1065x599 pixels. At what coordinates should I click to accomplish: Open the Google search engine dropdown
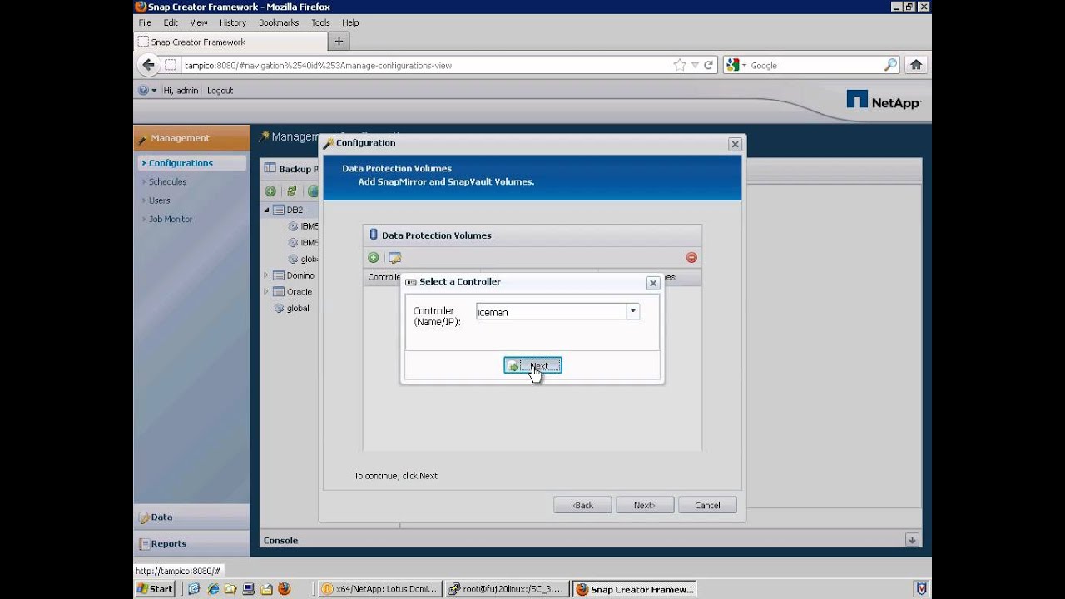(x=736, y=65)
